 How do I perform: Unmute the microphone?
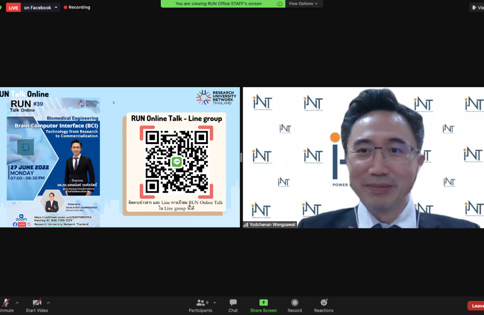6,305
